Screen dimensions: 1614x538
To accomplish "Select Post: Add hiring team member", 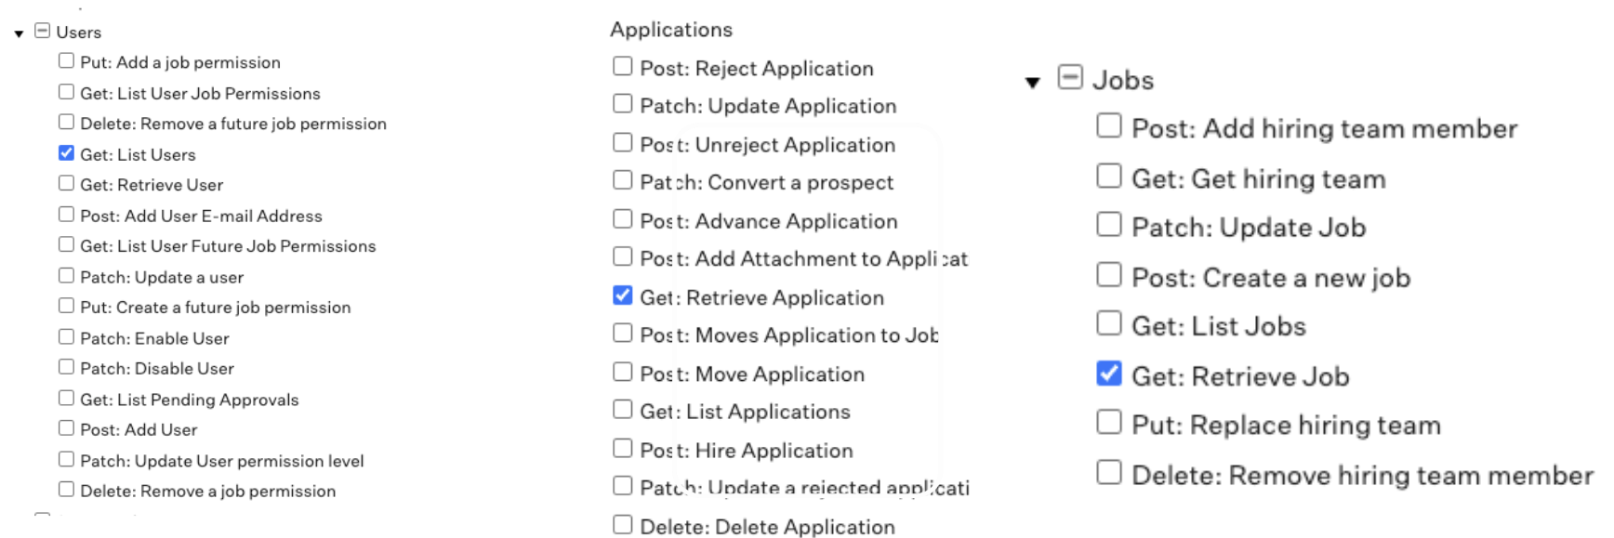I will click(x=1109, y=125).
